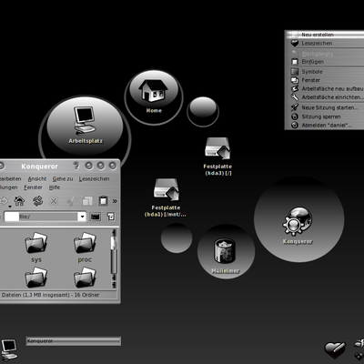This screenshot has height=364, width=364.
Task: Open the Symbole submenu in context menu
Action: click(325, 72)
